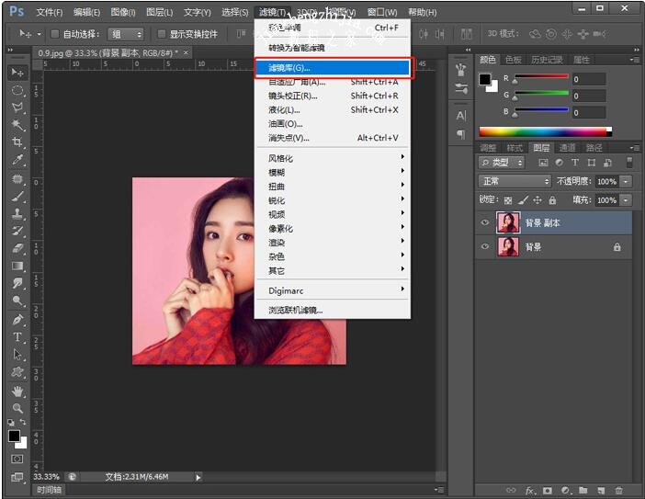Select the Move tool in the toolbox
This screenshot has width=645, height=499.
pyautogui.click(x=17, y=72)
